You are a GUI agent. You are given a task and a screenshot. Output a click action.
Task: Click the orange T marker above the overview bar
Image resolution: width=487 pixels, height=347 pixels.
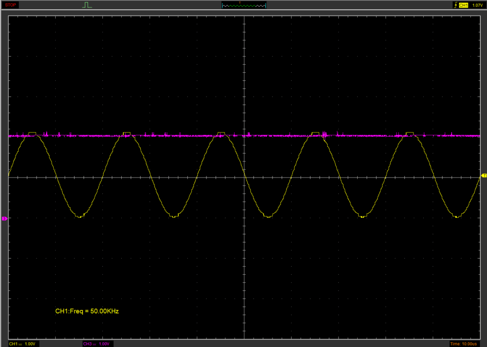point(240,2)
